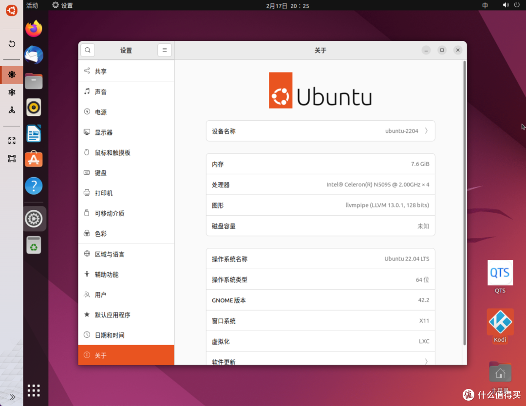Open LibreOffice Writer from the dock
Screen dimensions: 526x406
pyautogui.click(x=34, y=133)
